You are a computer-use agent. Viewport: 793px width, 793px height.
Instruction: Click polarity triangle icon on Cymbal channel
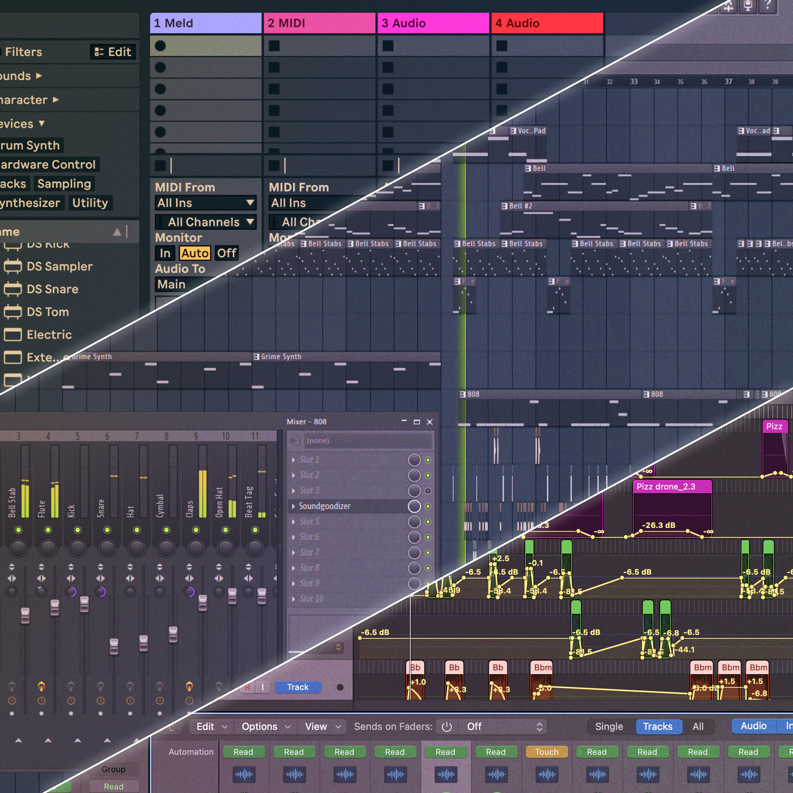[160, 567]
